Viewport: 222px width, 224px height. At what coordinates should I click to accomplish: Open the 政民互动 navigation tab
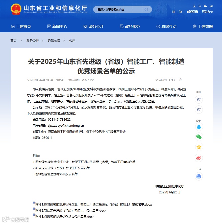point(166,27)
